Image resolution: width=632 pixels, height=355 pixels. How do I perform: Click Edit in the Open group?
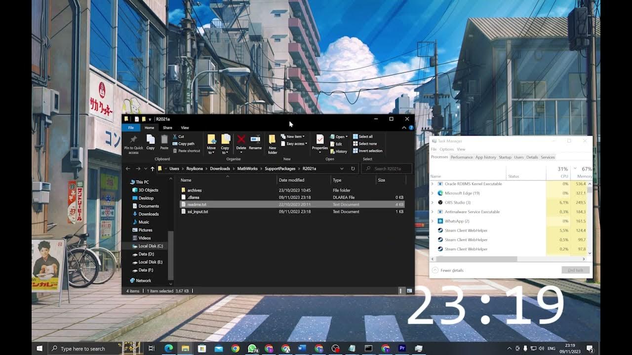[336, 144]
